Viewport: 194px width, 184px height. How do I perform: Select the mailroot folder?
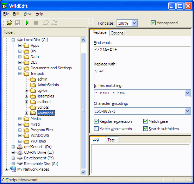[x=44, y=102]
